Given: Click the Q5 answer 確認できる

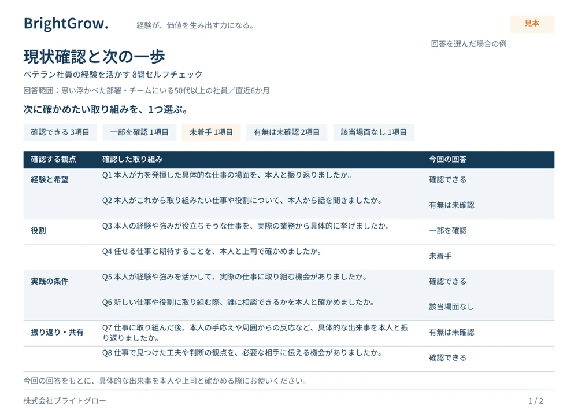Looking at the screenshot, I should coord(448,281).
